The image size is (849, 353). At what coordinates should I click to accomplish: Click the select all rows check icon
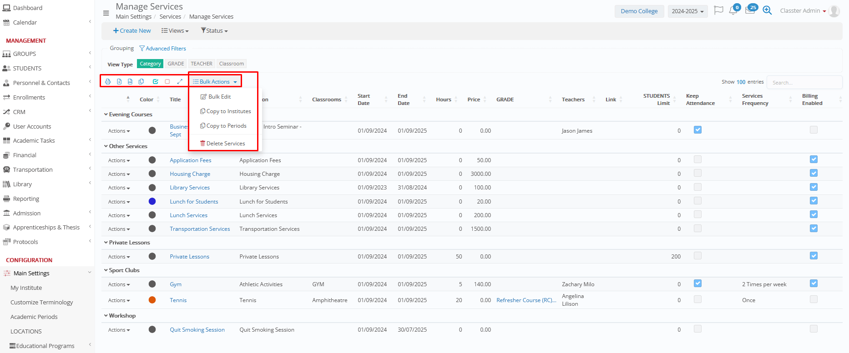pyautogui.click(x=156, y=82)
